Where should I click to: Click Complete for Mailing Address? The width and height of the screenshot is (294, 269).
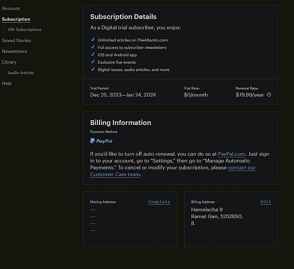pos(159,202)
